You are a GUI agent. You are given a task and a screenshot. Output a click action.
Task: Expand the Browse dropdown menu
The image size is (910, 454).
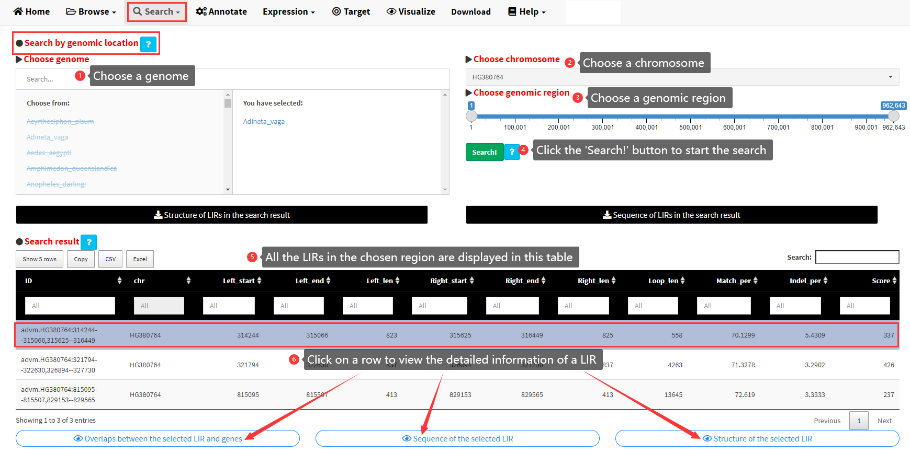point(91,11)
